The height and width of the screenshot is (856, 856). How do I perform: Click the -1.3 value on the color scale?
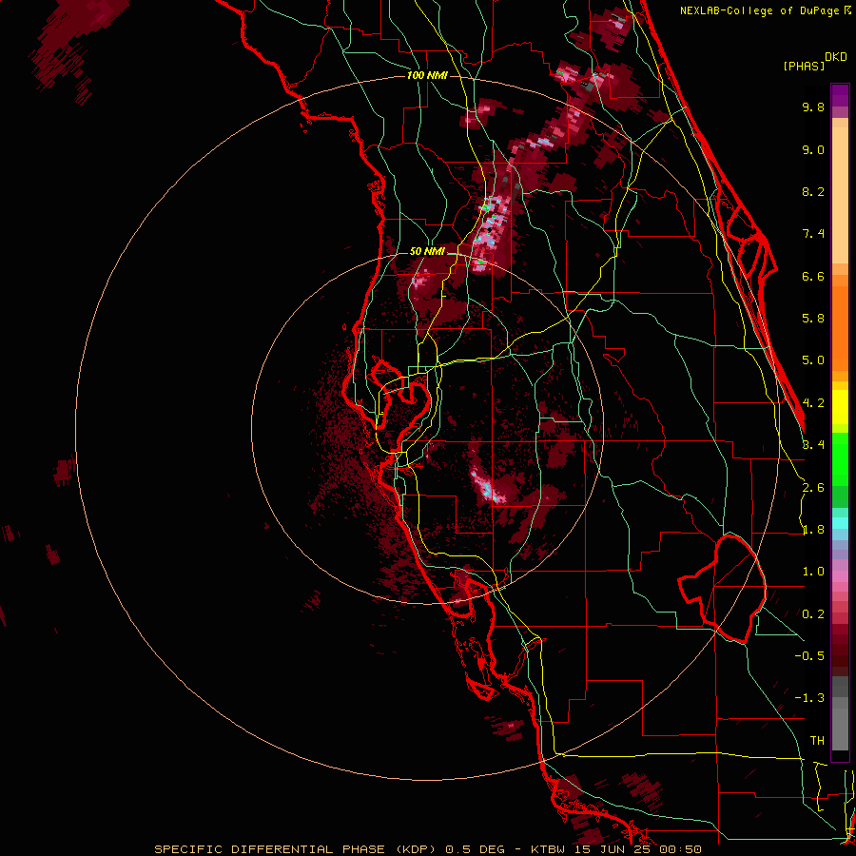(809, 698)
